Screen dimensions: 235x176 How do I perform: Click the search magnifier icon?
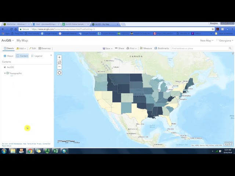pyautogui.click(x=230, y=48)
